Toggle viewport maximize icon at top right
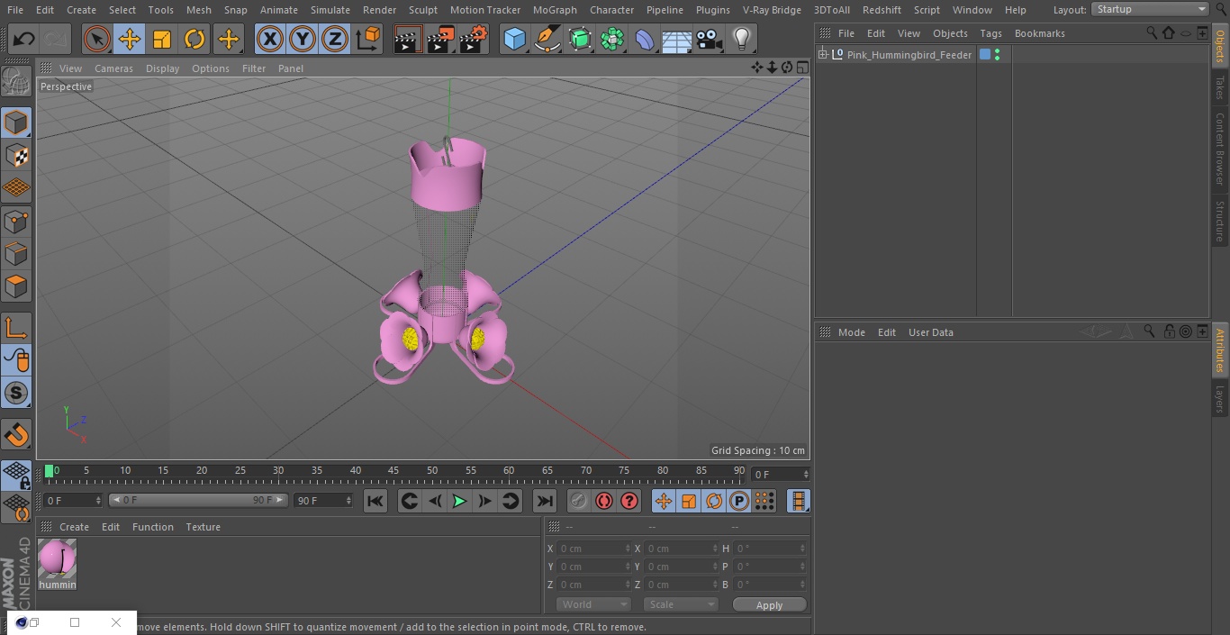The image size is (1230, 635). (x=801, y=68)
